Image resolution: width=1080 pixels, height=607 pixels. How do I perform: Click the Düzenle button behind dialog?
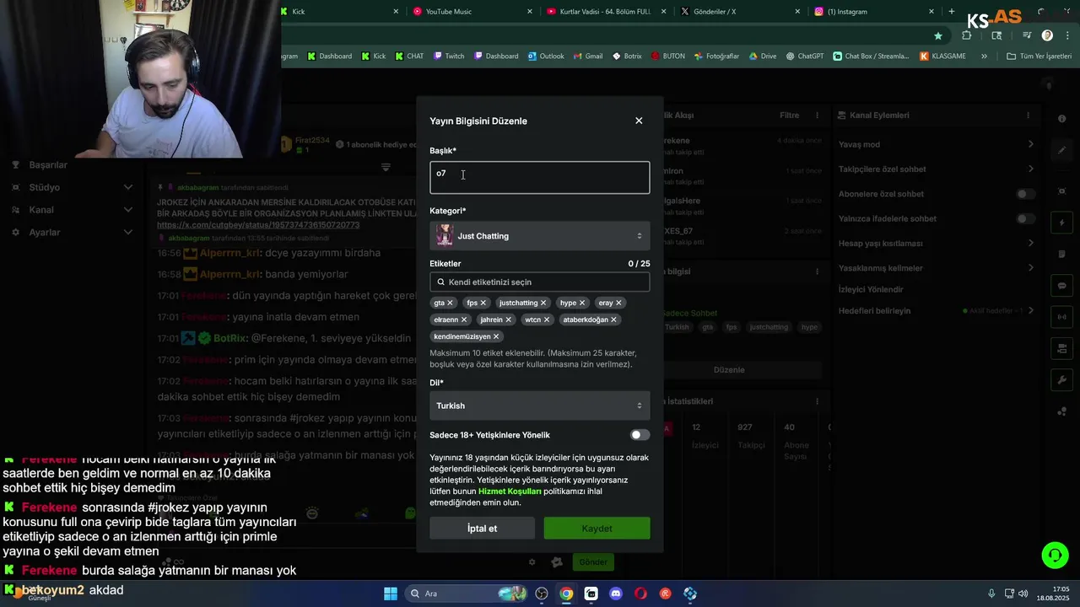(x=729, y=370)
